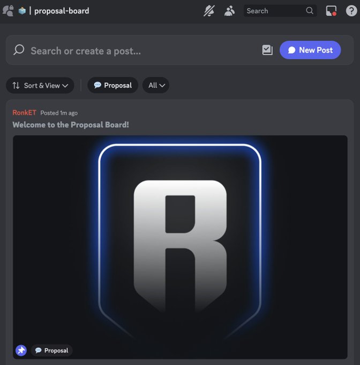
Task: Click the pinned post pin icon
Action: coord(21,351)
